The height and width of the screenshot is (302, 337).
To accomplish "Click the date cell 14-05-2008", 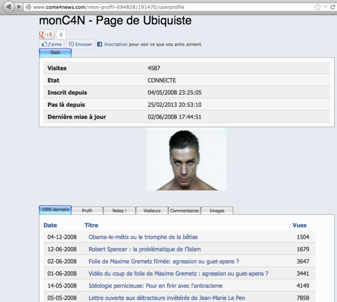I will pyautogui.click(x=62, y=286).
